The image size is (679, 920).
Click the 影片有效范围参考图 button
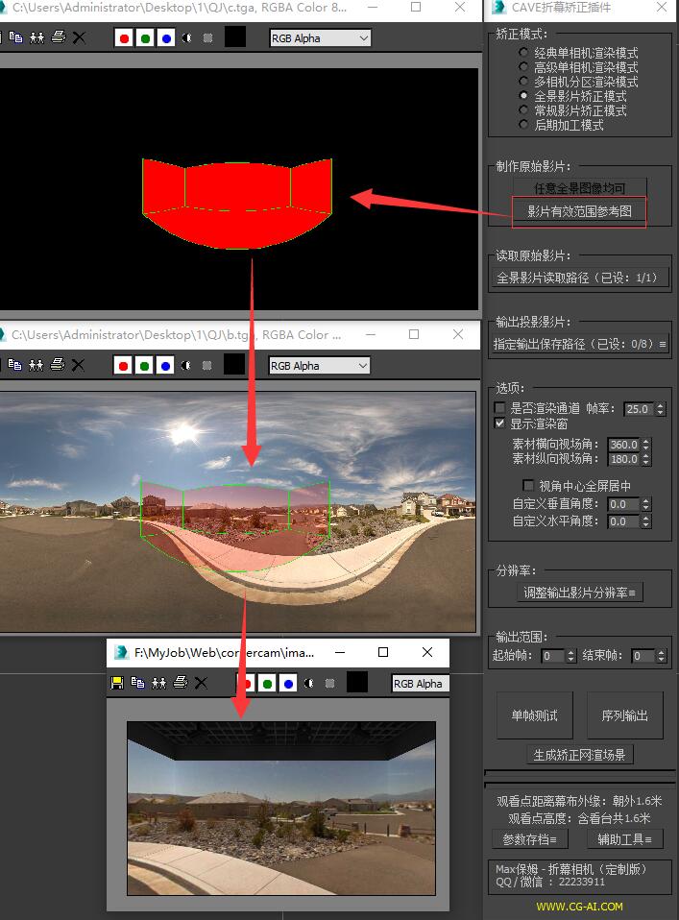pos(579,211)
